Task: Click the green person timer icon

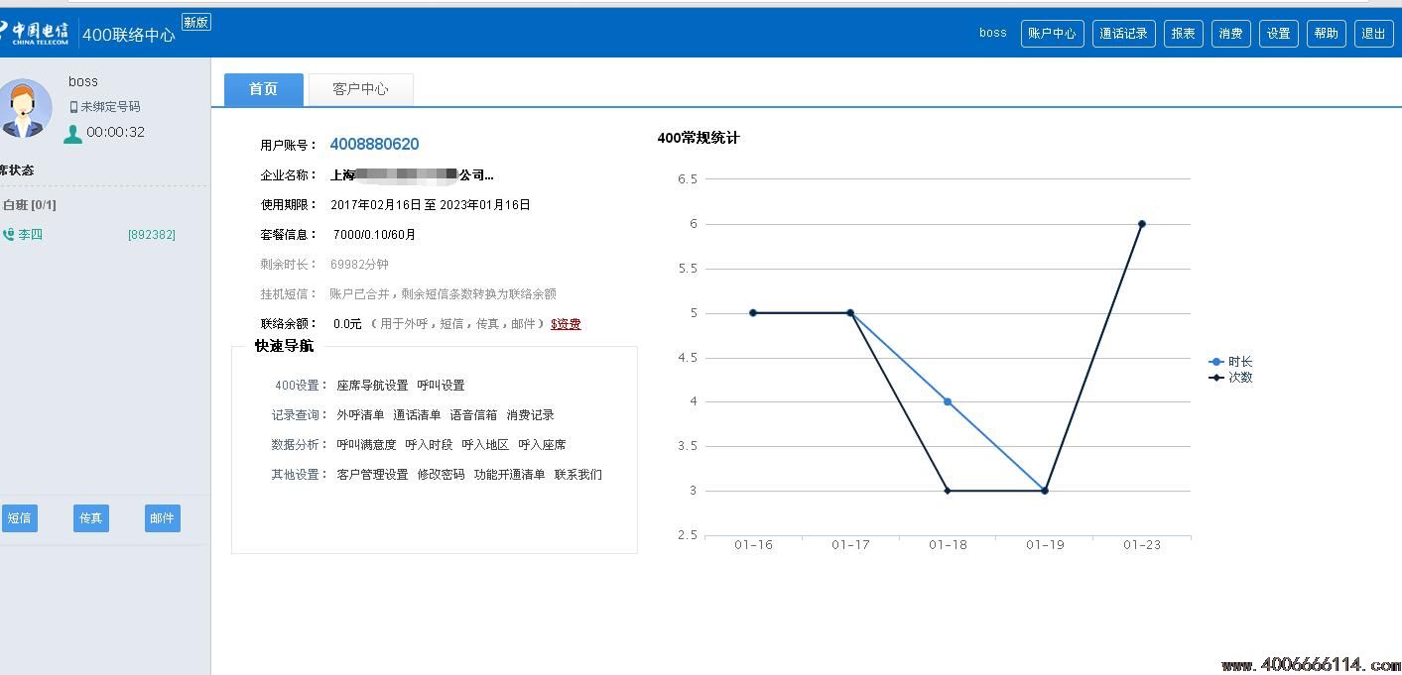Action: pyautogui.click(x=72, y=134)
